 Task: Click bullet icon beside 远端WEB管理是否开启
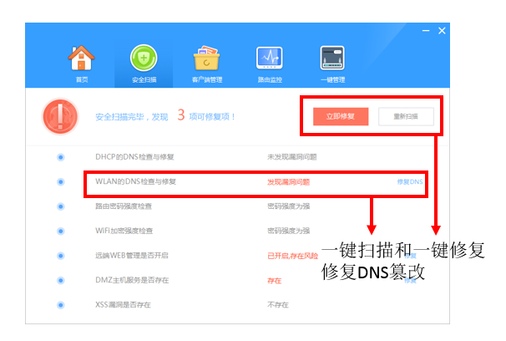(x=61, y=255)
